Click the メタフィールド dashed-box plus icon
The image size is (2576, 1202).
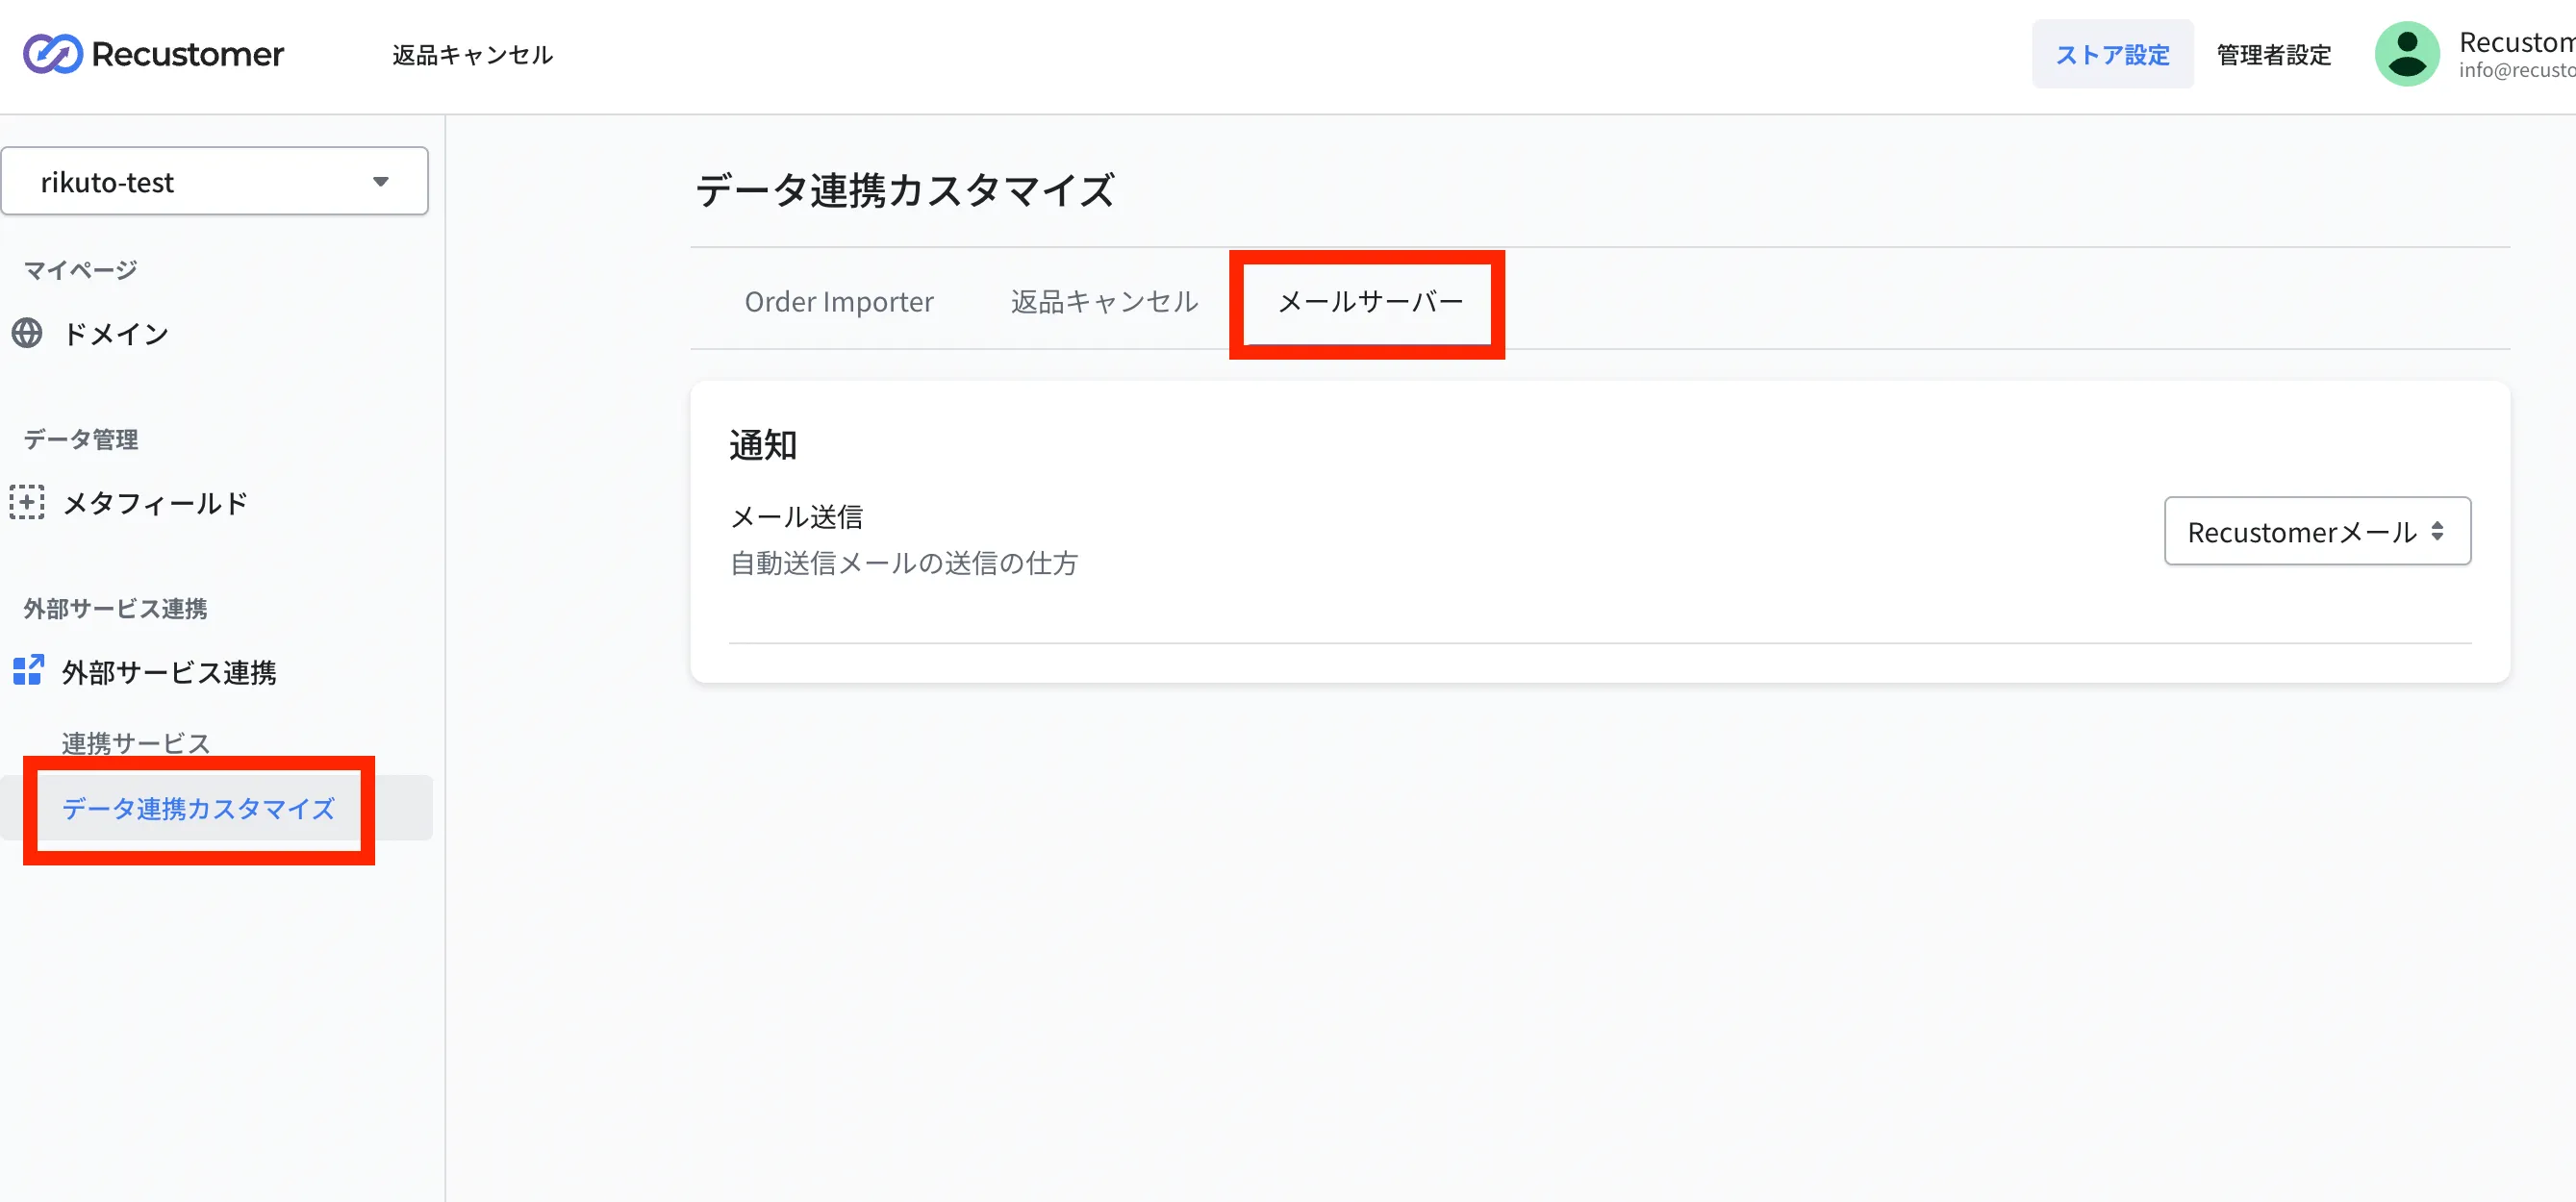(27, 502)
